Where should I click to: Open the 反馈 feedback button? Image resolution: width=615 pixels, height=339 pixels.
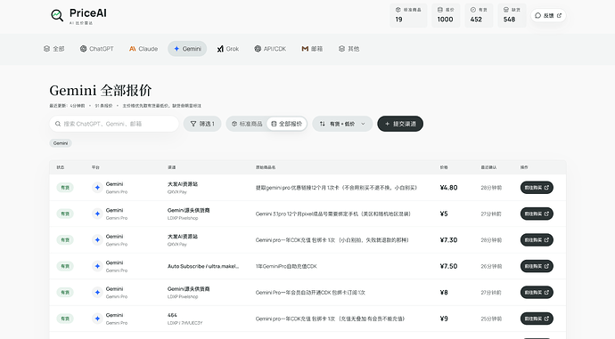coord(548,15)
